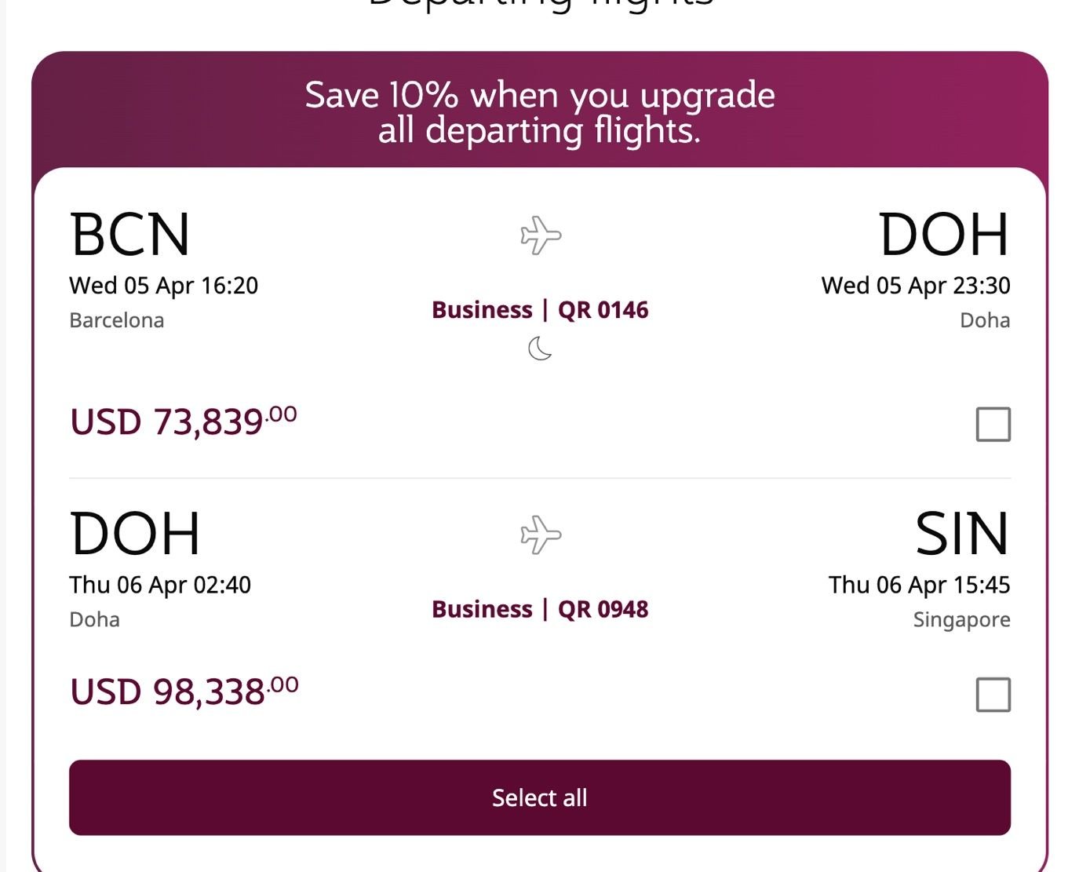Screen dimensions: 1079x872
Task: Click the USD 98,338 price label
Action: tap(182, 691)
